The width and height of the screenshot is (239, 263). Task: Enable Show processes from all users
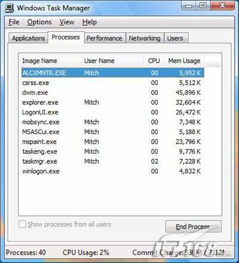click(22, 224)
